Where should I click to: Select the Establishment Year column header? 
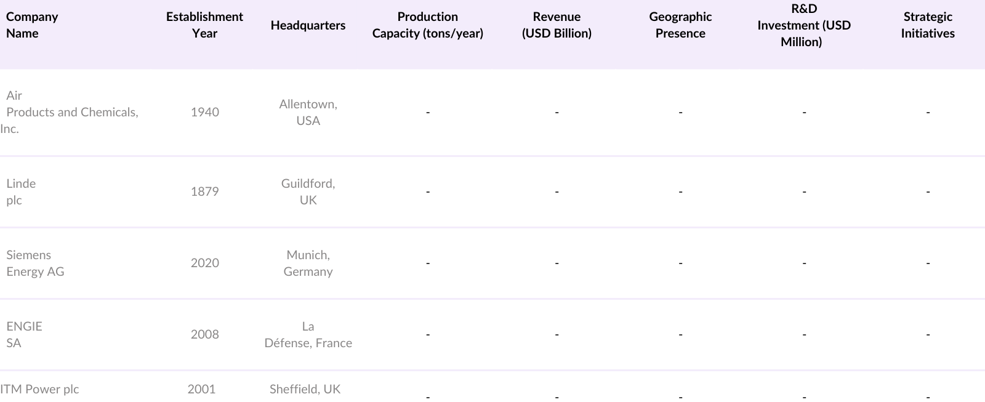pyautogui.click(x=204, y=25)
